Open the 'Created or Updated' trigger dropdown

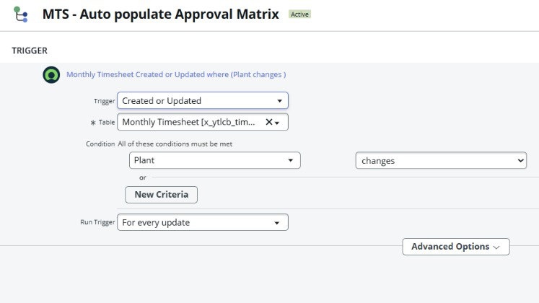click(x=203, y=101)
